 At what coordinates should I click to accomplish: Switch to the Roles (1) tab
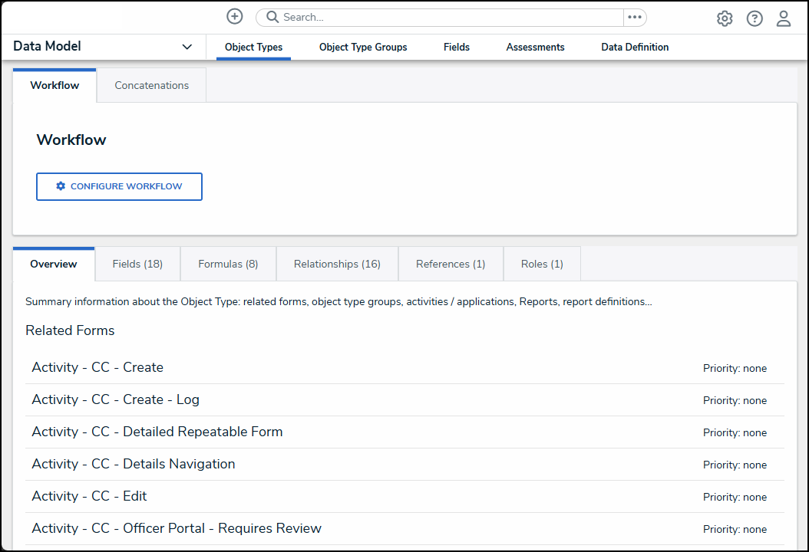point(542,264)
